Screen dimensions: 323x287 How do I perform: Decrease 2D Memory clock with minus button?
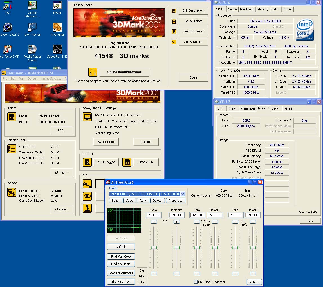click(x=176, y=273)
